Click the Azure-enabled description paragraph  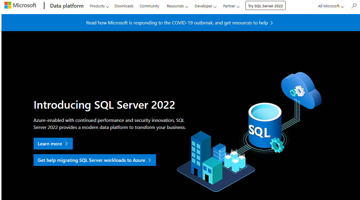pos(110,124)
